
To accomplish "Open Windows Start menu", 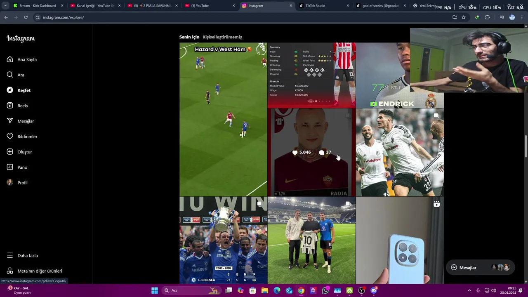I will click(155, 290).
